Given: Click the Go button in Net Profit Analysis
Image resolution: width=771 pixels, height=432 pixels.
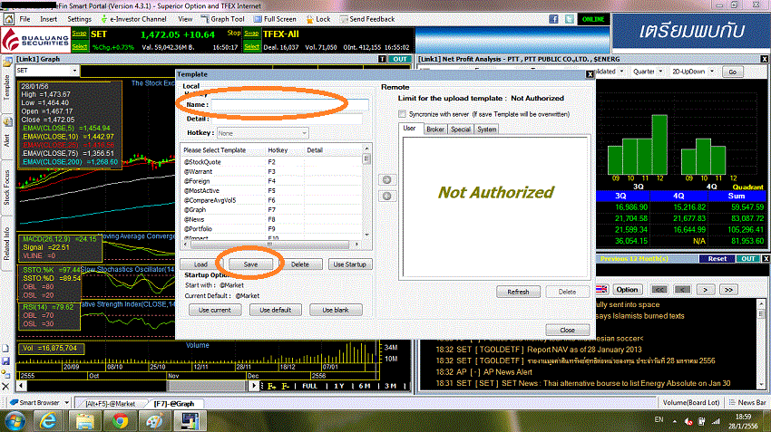Looking at the screenshot, I should [733, 72].
